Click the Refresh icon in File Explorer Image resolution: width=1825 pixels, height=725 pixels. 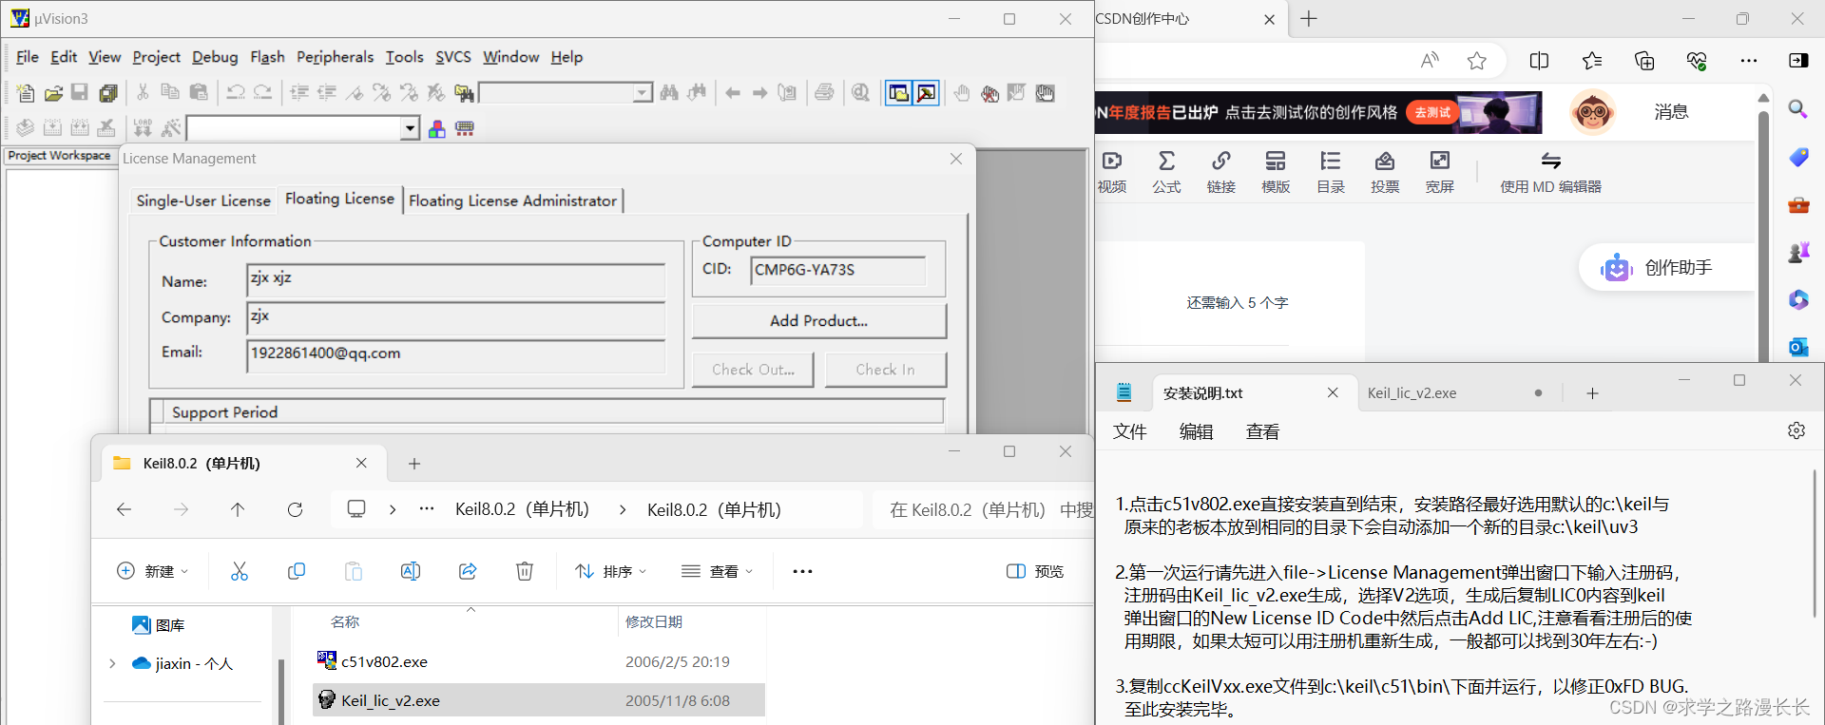click(x=296, y=510)
